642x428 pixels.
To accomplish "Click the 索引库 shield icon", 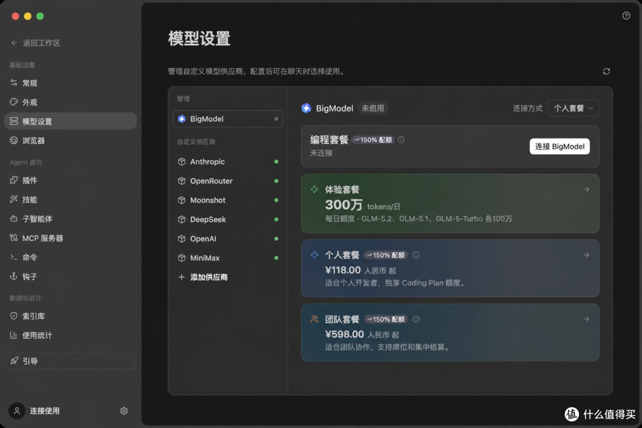I will pyautogui.click(x=14, y=316).
